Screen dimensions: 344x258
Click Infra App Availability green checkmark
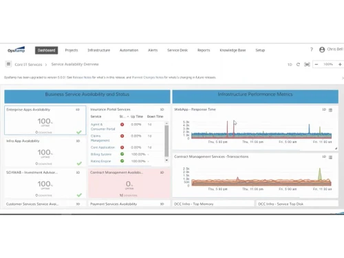pyautogui.click(x=79, y=163)
